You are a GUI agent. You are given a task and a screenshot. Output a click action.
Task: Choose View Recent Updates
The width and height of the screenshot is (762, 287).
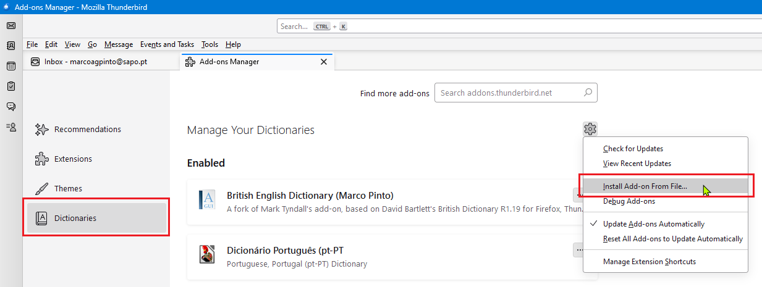[664, 164]
